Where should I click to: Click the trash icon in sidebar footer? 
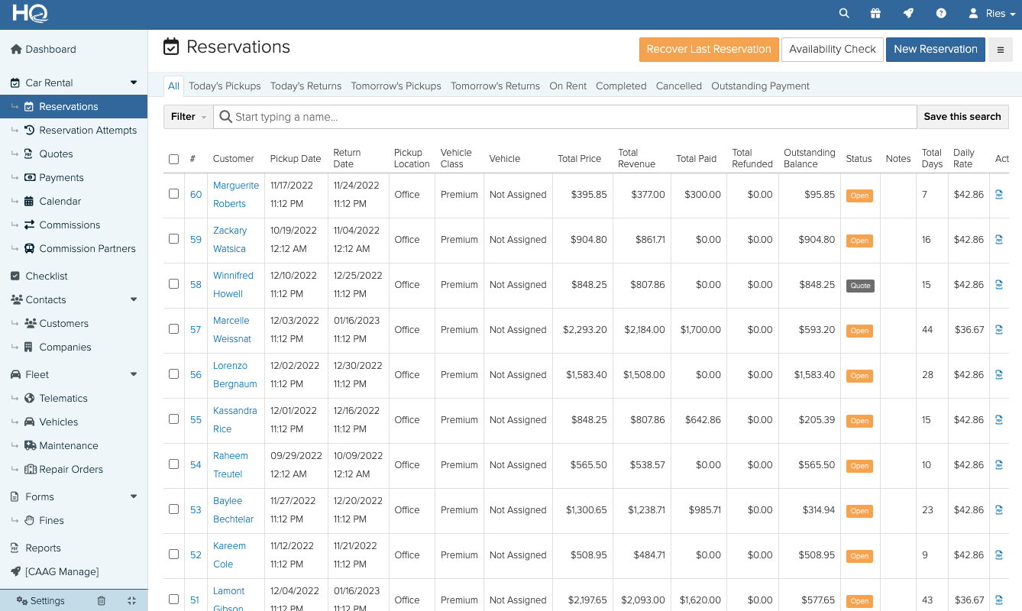pos(102,601)
